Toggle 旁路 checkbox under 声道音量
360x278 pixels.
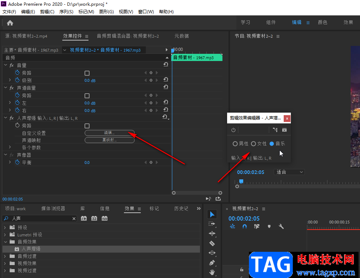point(87,96)
